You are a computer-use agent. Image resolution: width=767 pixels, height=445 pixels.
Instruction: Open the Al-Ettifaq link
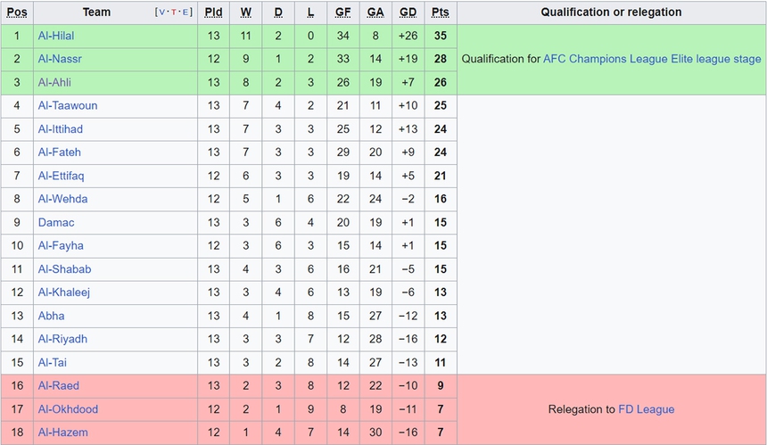tap(61, 176)
